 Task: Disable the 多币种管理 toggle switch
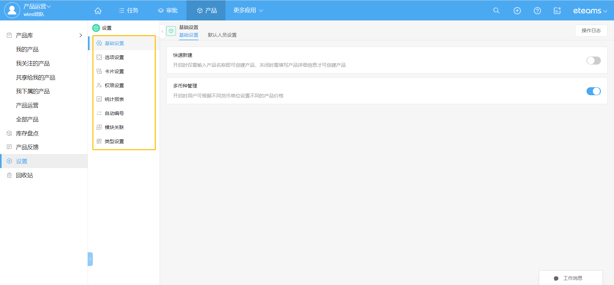593,91
